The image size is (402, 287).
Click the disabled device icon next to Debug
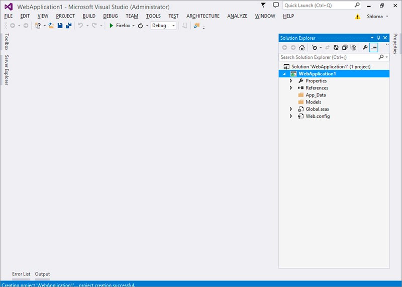coord(184,26)
